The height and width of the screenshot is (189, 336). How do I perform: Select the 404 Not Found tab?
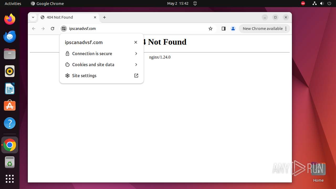[69, 17]
